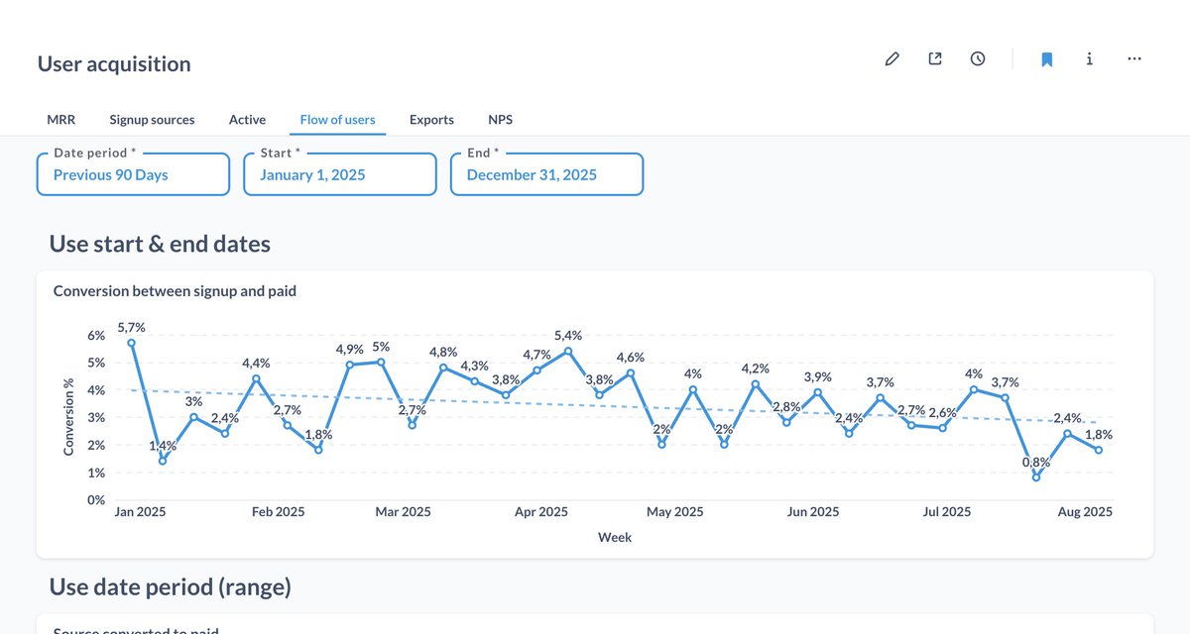Screen dimensions: 1190x634
Task: Click the 'May 2025' axis tick label
Action: click(675, 512)
